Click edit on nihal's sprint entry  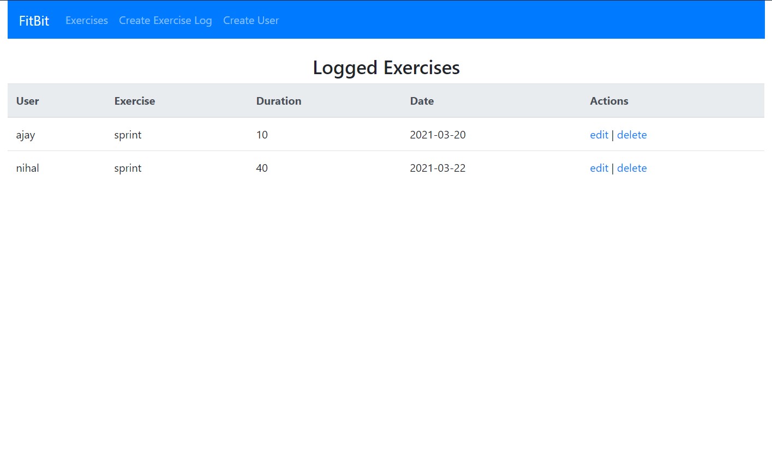pyautogui.click(x=599, y=168)
